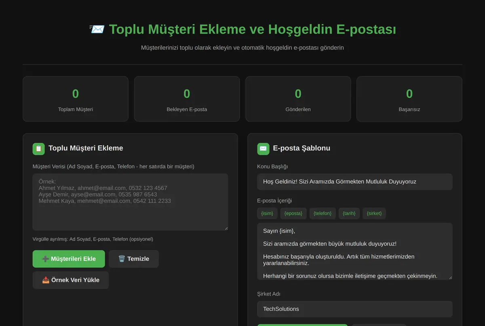Click the Şirket Adı input field
This screenshot has height=326, width=485.
355,309
